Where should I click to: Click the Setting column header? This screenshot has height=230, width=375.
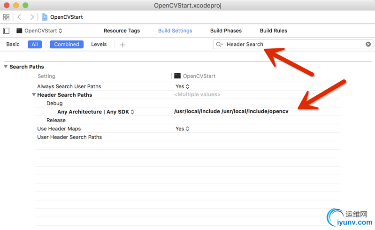(46, 76)
